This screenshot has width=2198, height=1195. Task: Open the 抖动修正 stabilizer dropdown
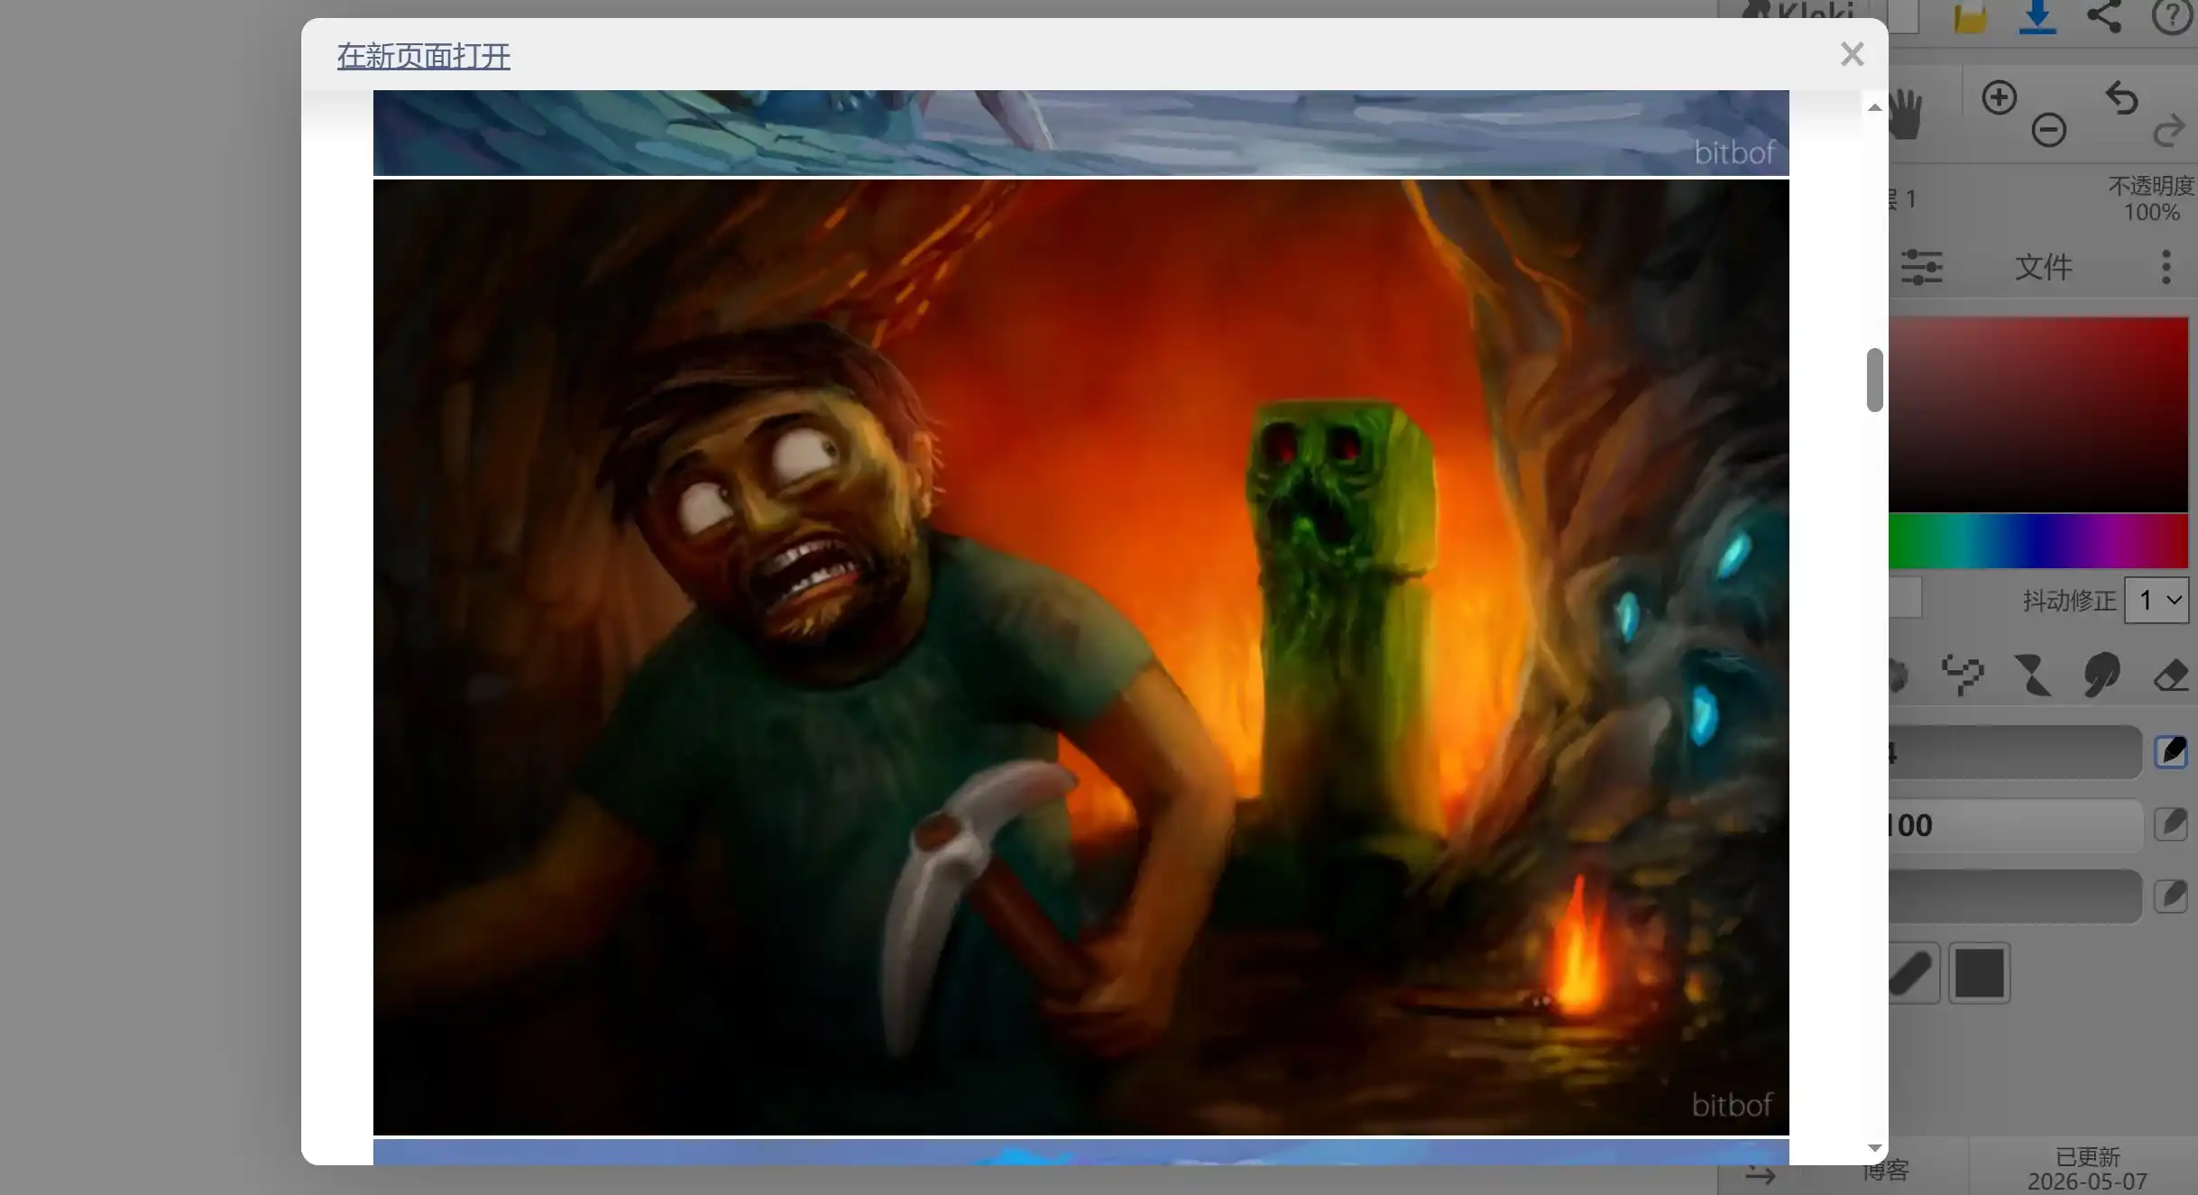(2157, 600)
